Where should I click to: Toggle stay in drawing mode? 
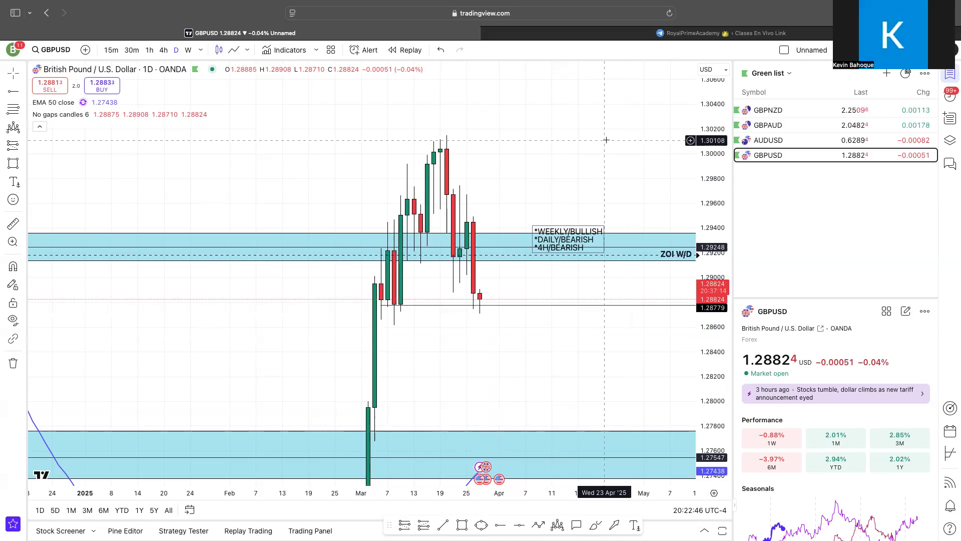click(x=14, y=285)
